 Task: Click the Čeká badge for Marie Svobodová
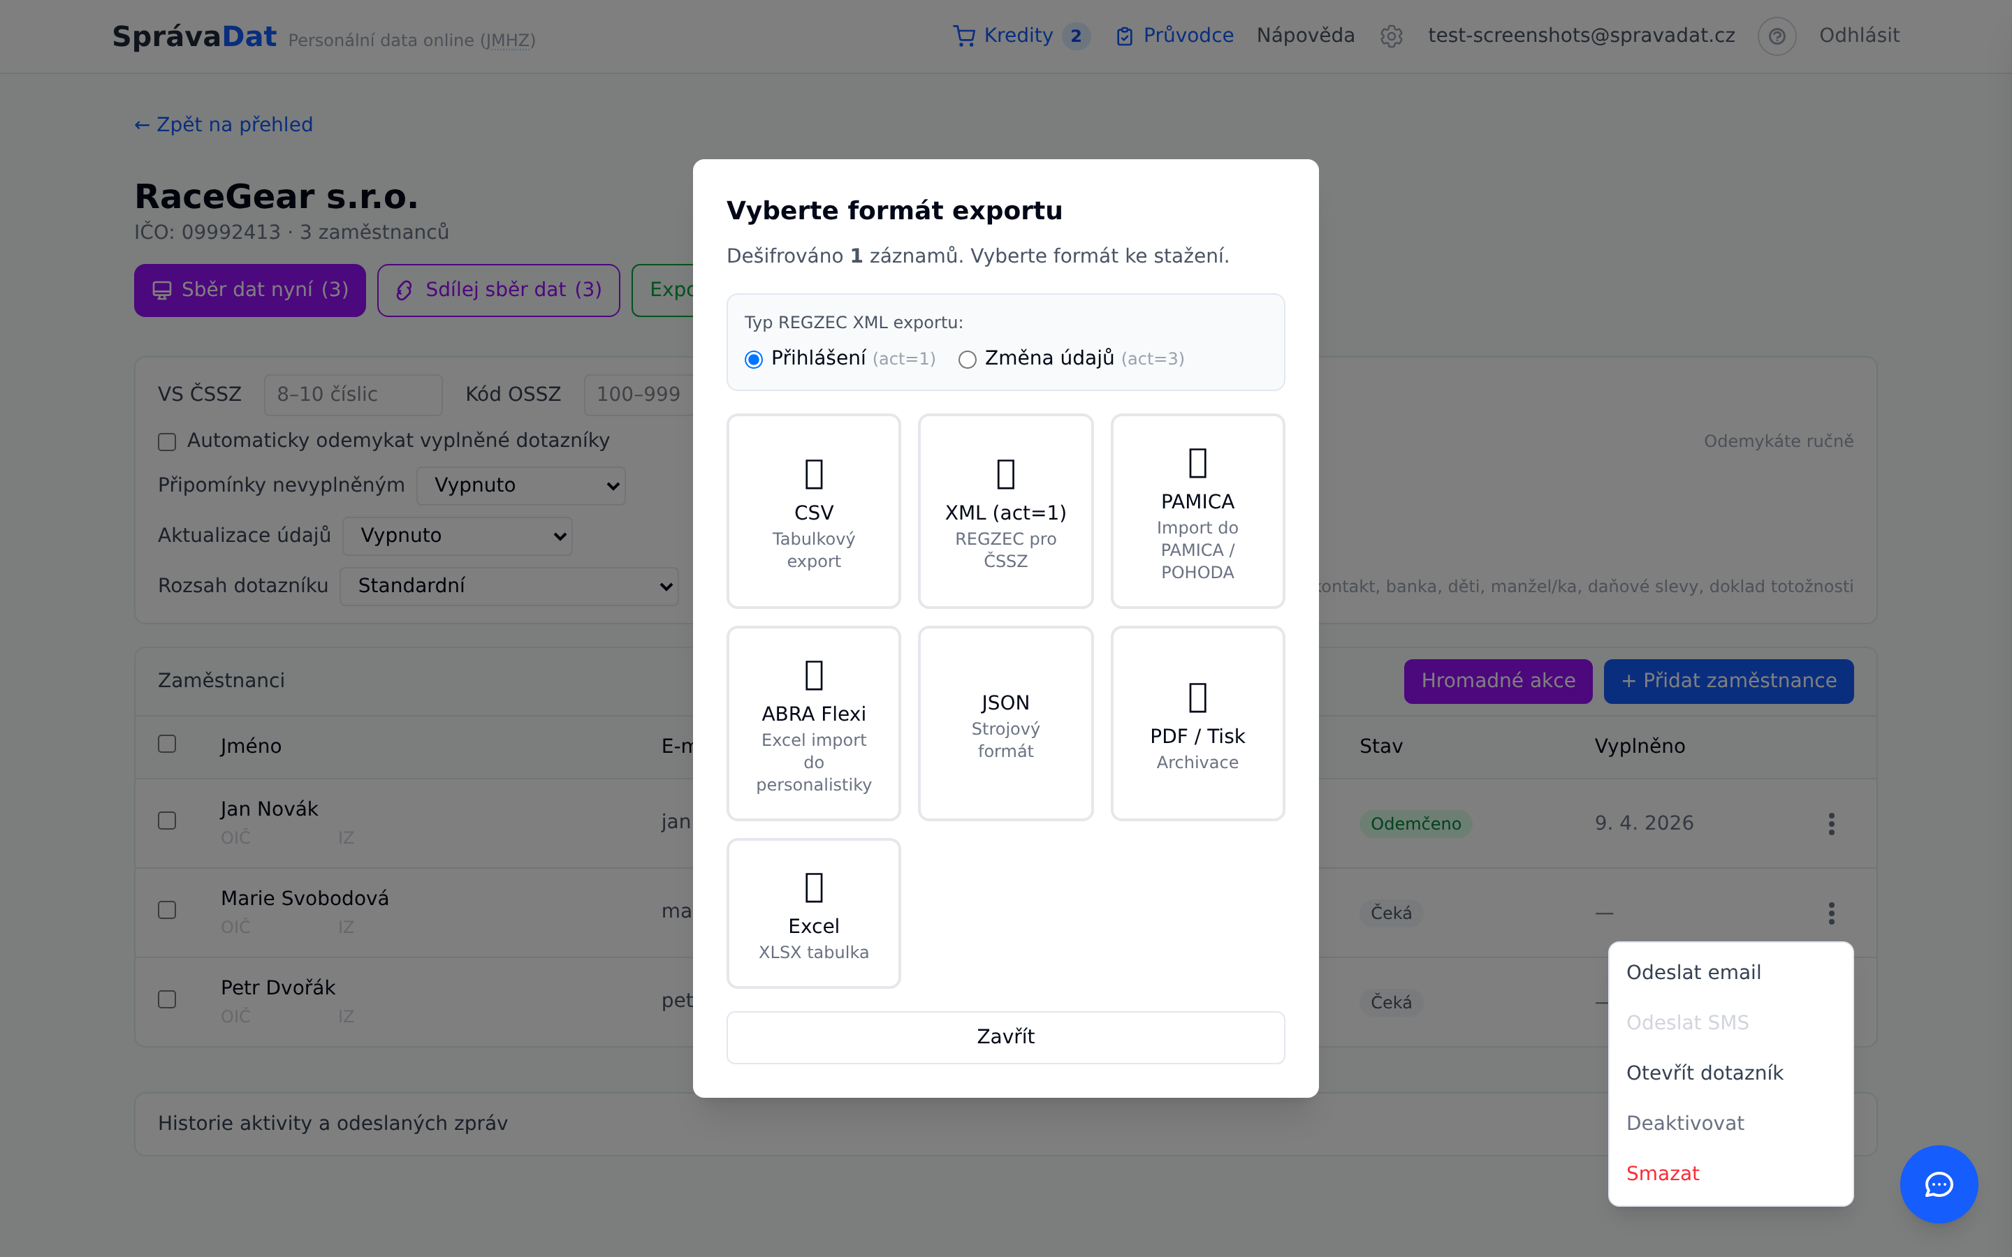1391,913
